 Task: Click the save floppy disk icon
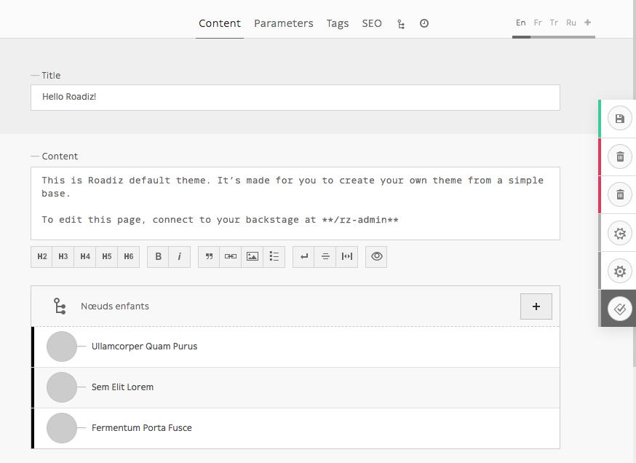619,119
